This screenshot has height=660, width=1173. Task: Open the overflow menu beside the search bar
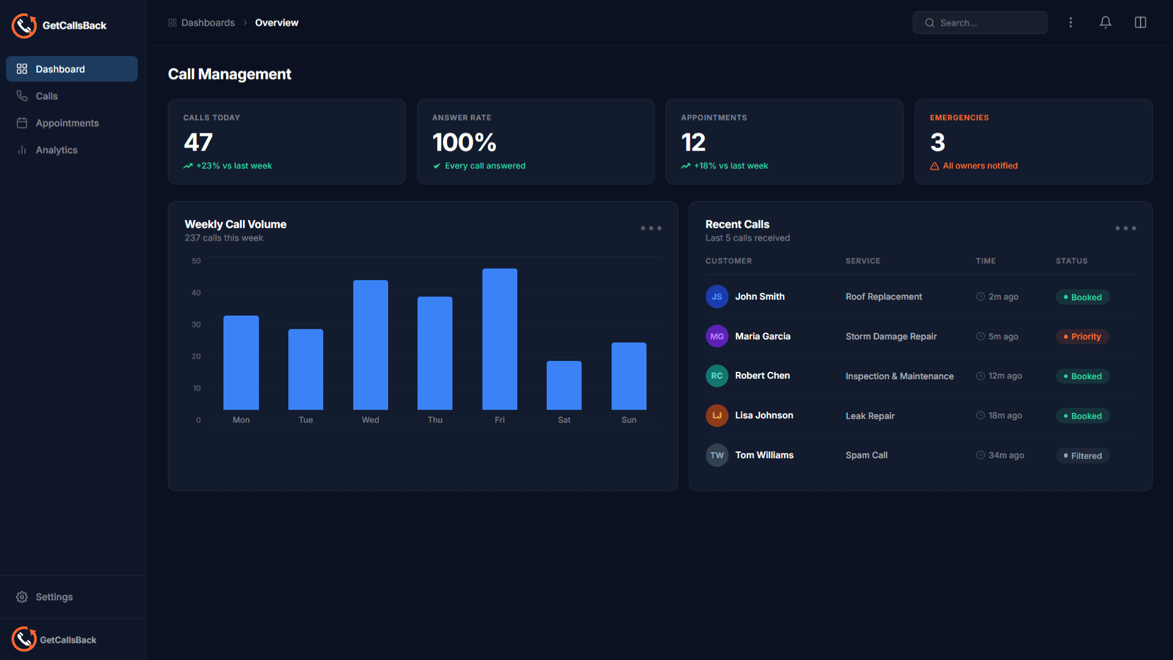coord(1071,22)
